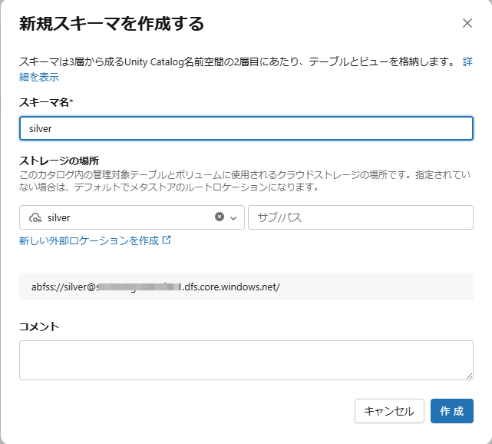The height and width of the screenshot is (444, 492).
Task: Click the スキーマ名 field label
Action: [x=51, y=101]
